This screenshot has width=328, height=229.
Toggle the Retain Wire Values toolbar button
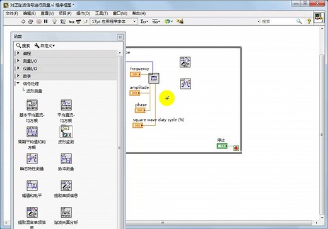click(62, 21)
